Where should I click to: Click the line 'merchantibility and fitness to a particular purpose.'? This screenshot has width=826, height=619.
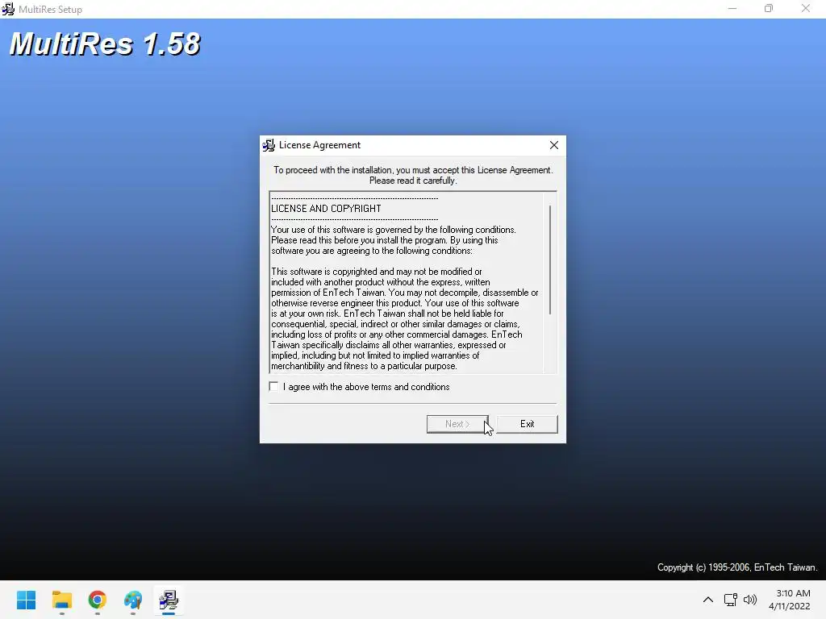click(x=364, y=366)
